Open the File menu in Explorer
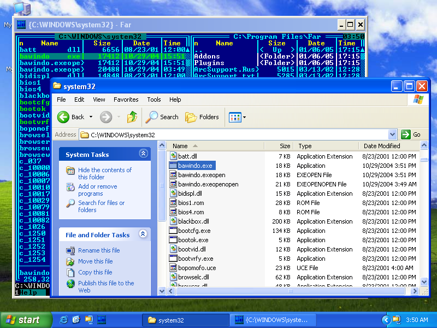The height and width of the screenshot is (328, 437). click(61, 99)
